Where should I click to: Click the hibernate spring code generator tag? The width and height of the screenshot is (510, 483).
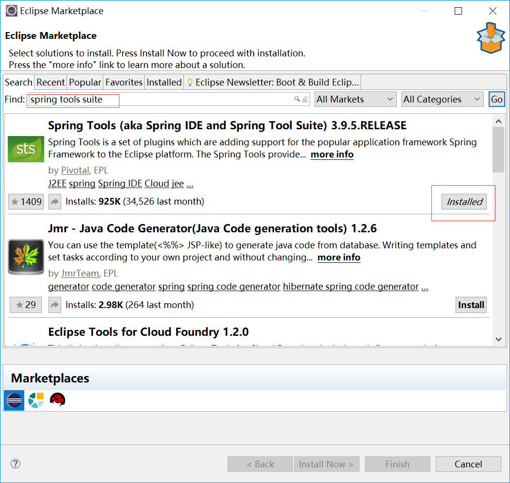pyautogui.click(x=351, y=286)
